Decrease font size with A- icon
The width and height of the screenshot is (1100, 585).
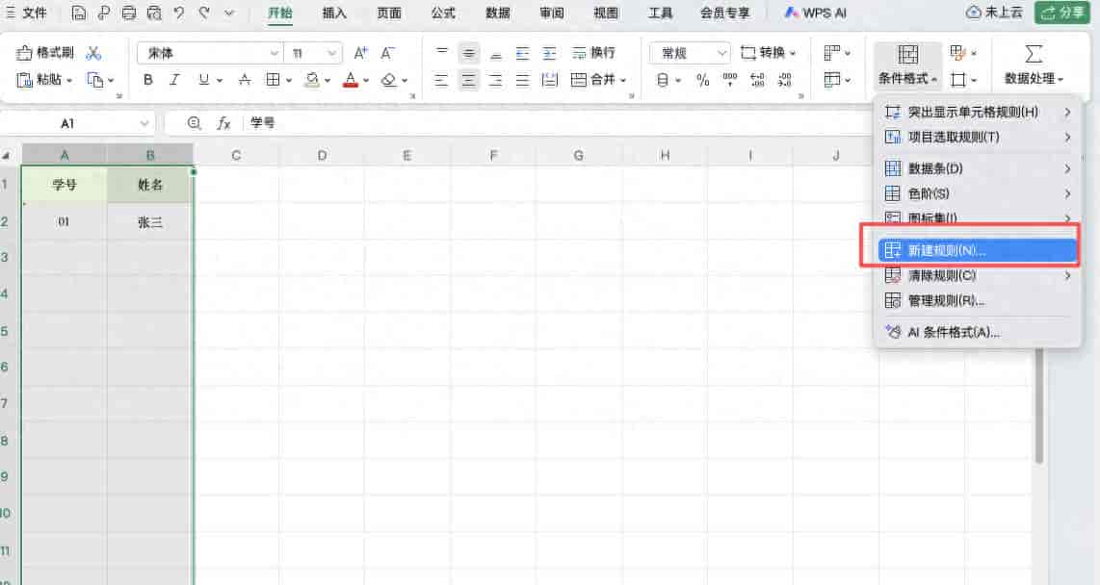click(387, 53)
